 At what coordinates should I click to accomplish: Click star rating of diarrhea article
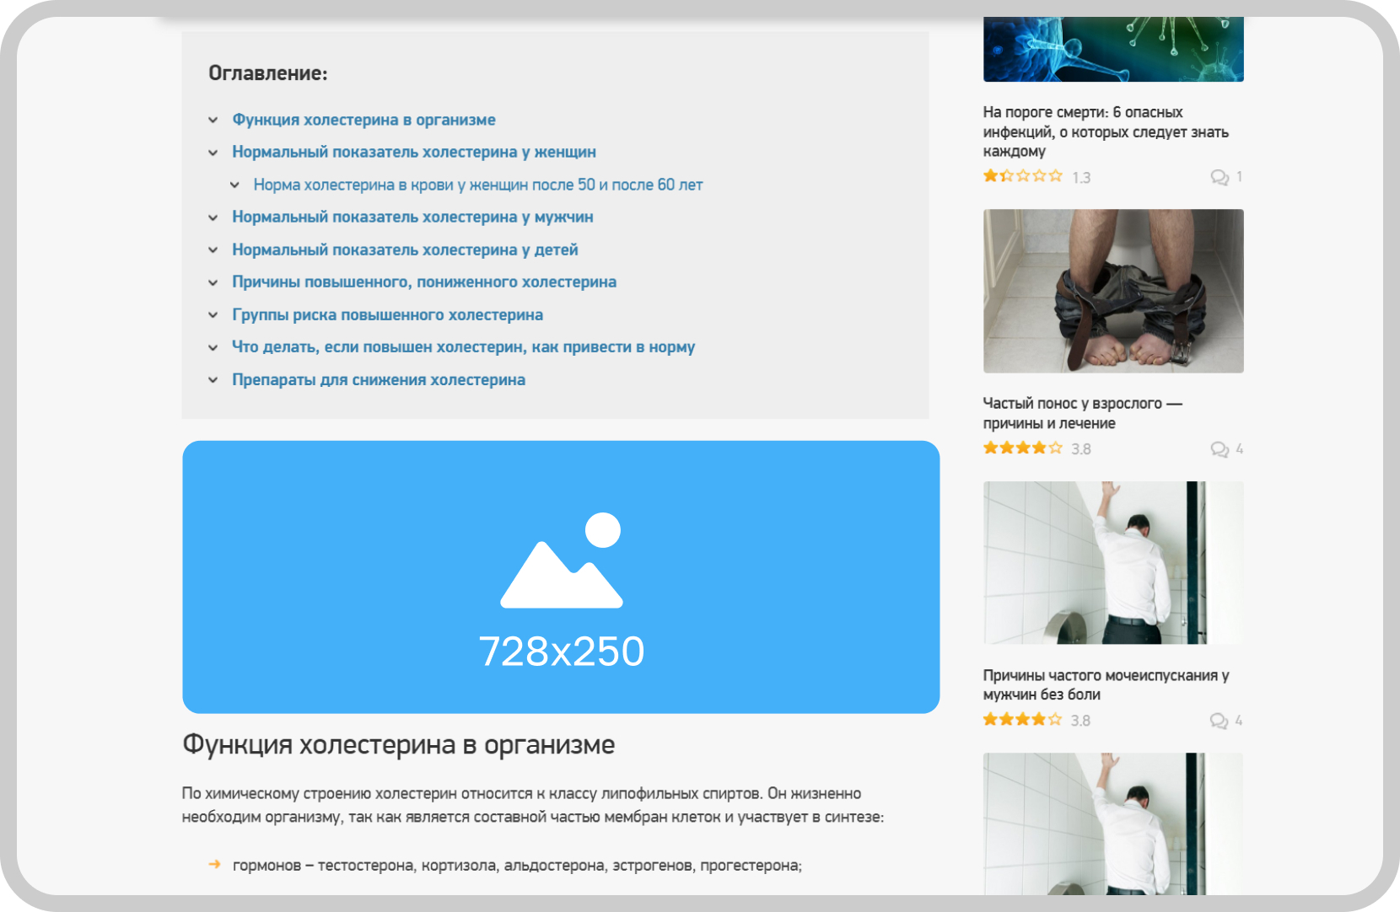1022,448
